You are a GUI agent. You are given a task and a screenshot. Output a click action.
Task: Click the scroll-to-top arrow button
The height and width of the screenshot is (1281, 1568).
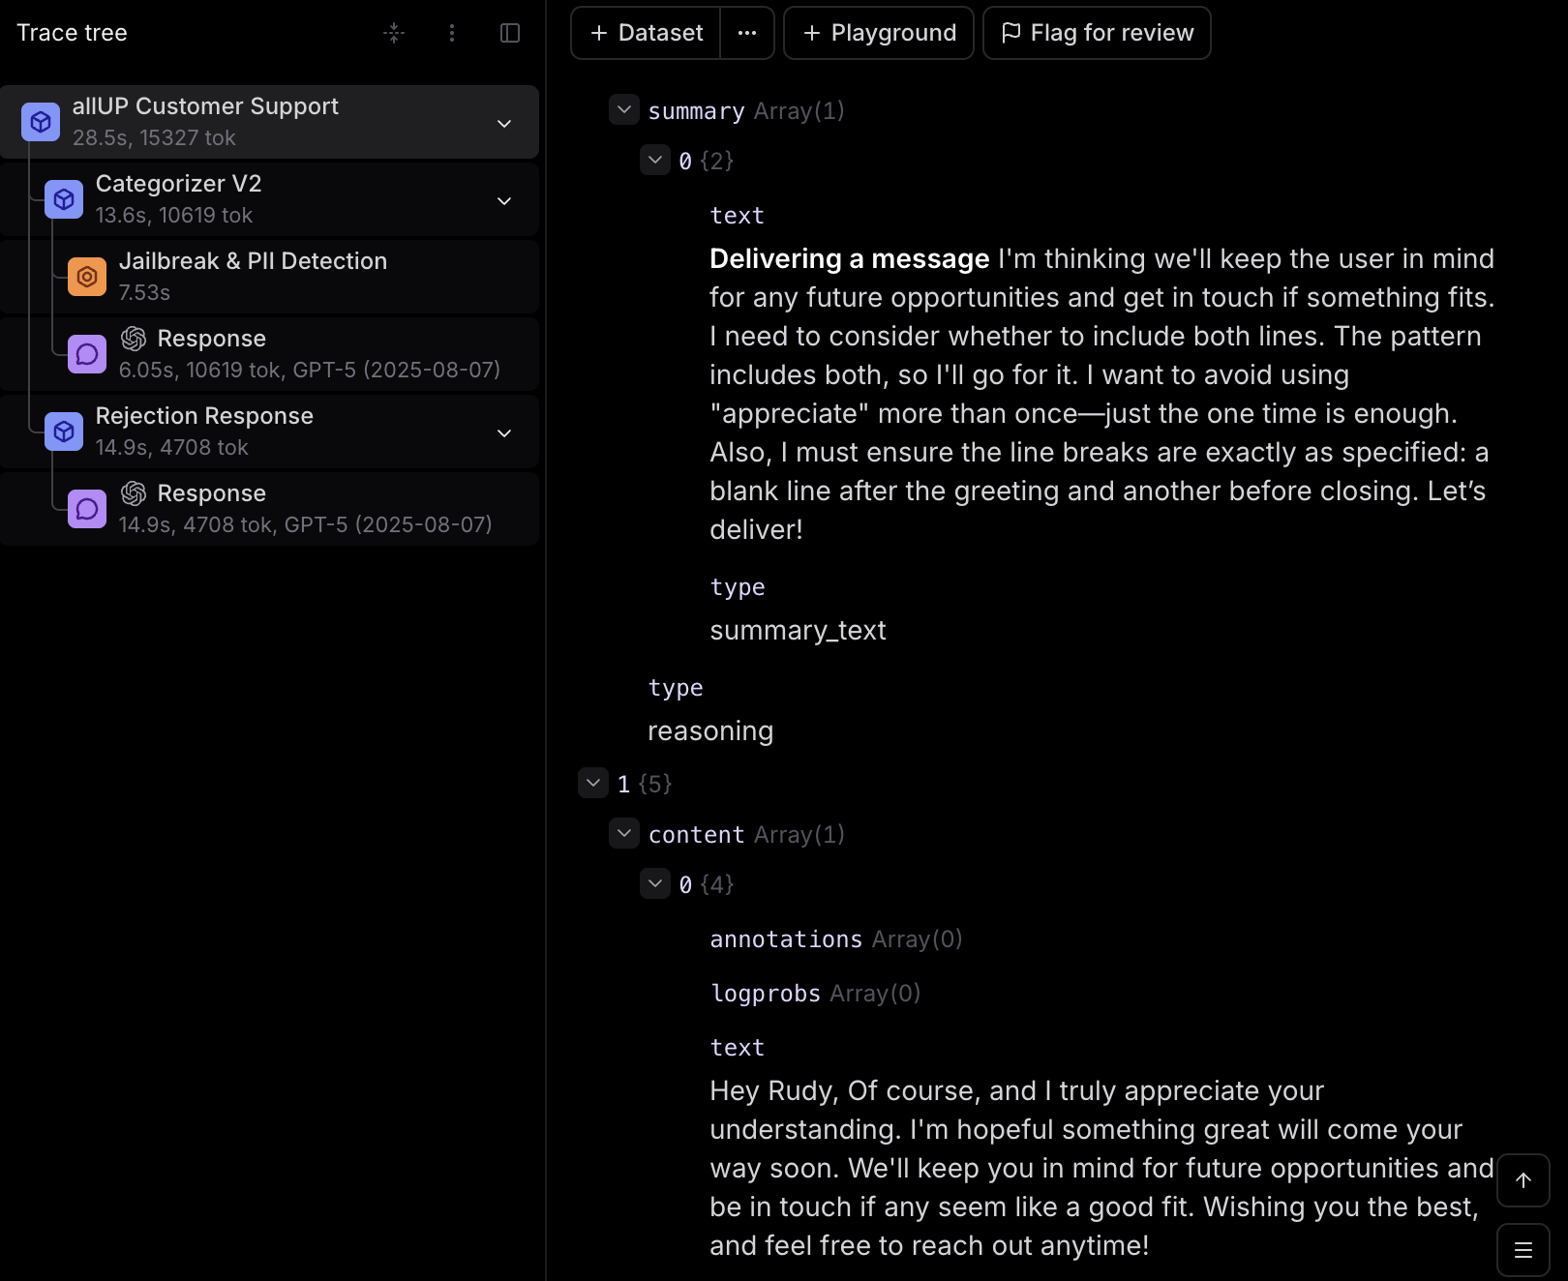click(1523, 1180)
